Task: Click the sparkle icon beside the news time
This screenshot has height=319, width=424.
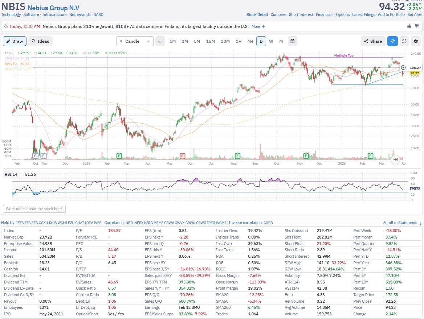Action: (x=6, y=26)
